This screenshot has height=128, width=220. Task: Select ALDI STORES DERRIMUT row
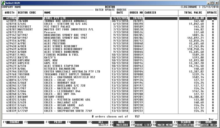click(x=110, y=46)
